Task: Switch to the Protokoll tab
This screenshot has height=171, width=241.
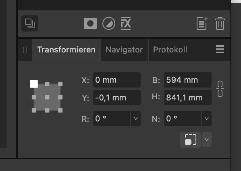Action: click(170, 50)
